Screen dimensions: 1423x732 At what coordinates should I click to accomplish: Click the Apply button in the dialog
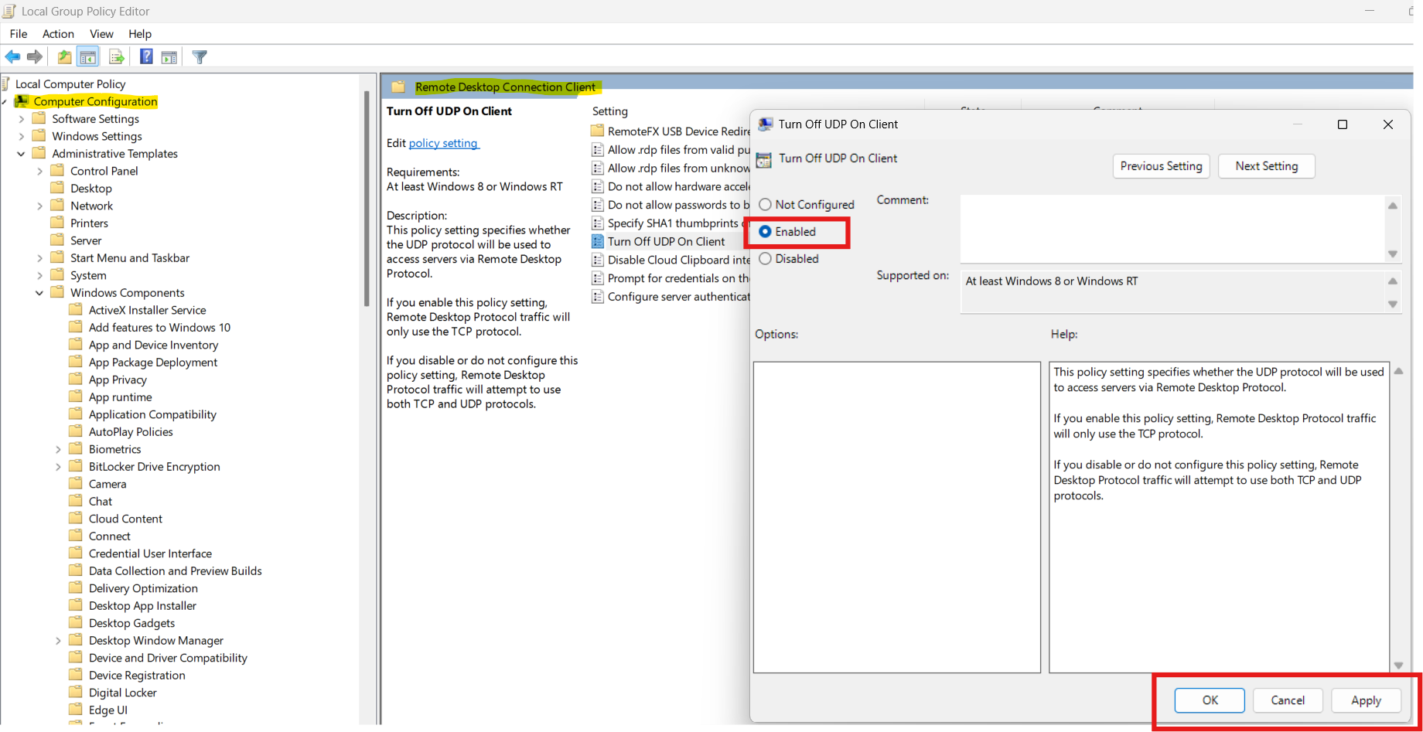1366,700
